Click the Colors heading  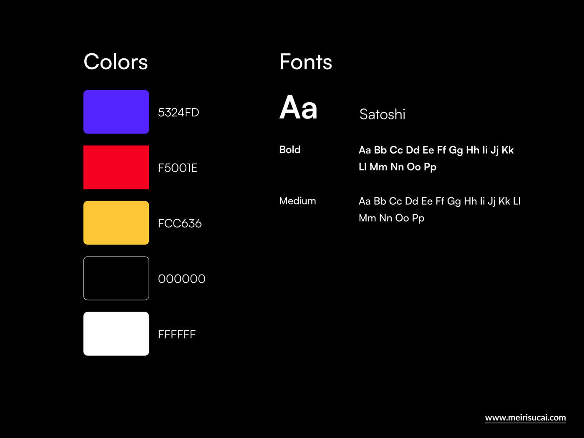pyautogui.click(x=116, y=62)
